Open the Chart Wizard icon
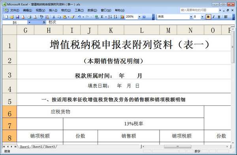Screen dimensions: 237x155 pyautogui.click(x=122, y=17)
